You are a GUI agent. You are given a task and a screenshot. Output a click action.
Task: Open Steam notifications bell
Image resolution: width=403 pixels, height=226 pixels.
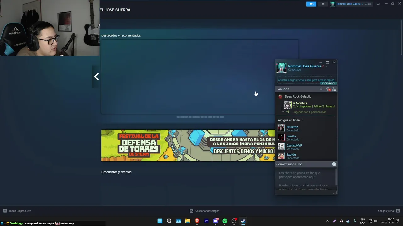pos(323,4)
